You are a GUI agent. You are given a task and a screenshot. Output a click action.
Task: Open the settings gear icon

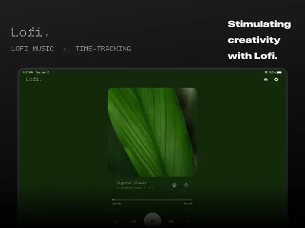tap(276, 79)
